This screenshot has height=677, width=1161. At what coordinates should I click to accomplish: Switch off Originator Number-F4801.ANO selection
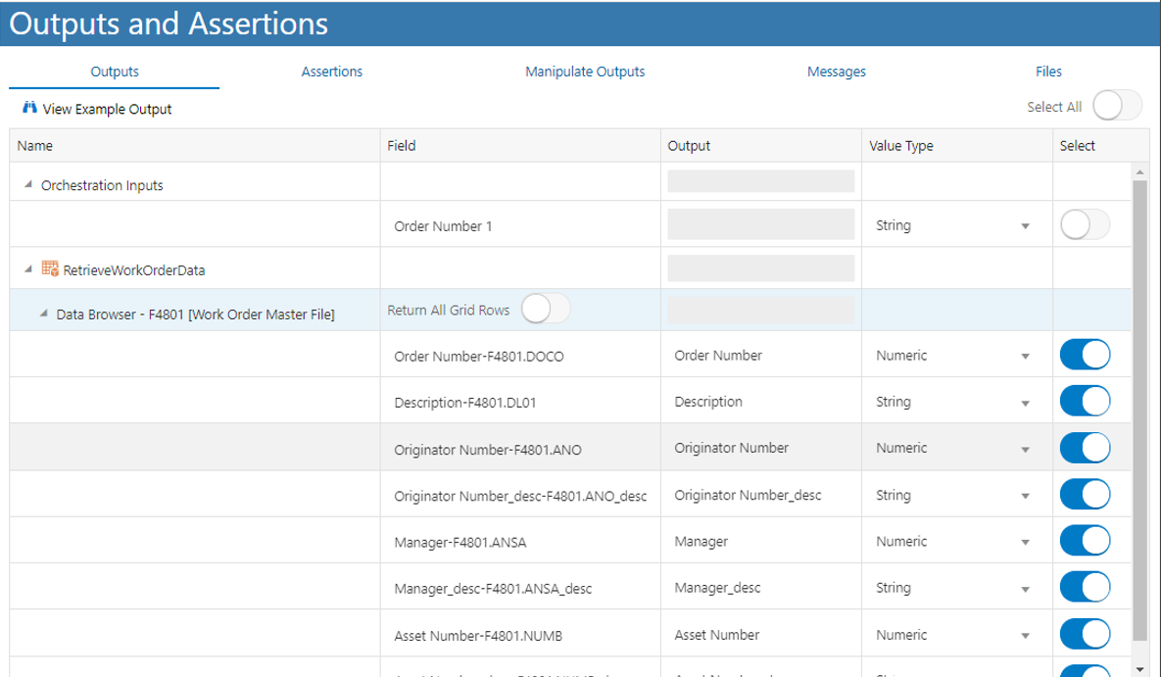tap(1085, 448)
